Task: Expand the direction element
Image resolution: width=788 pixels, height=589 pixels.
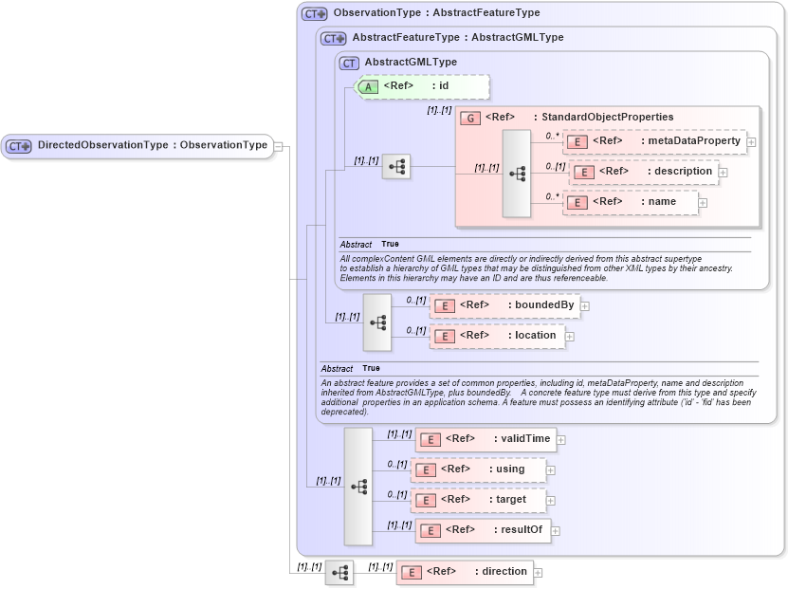Action: (x=537, y=572)
